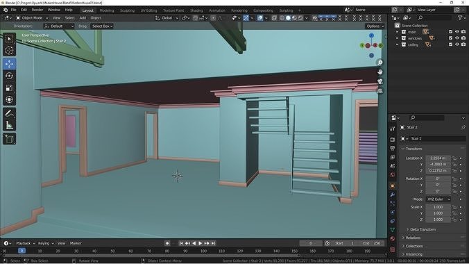Open the Render menu
This screenshot has height=264, width=469.
(x=37, y=10)
